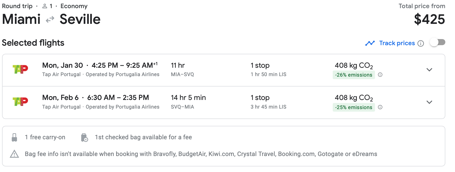Expand details for the Jan 30 outbound flight
Screen dimensions: 455x172
(x=430, y=70)
